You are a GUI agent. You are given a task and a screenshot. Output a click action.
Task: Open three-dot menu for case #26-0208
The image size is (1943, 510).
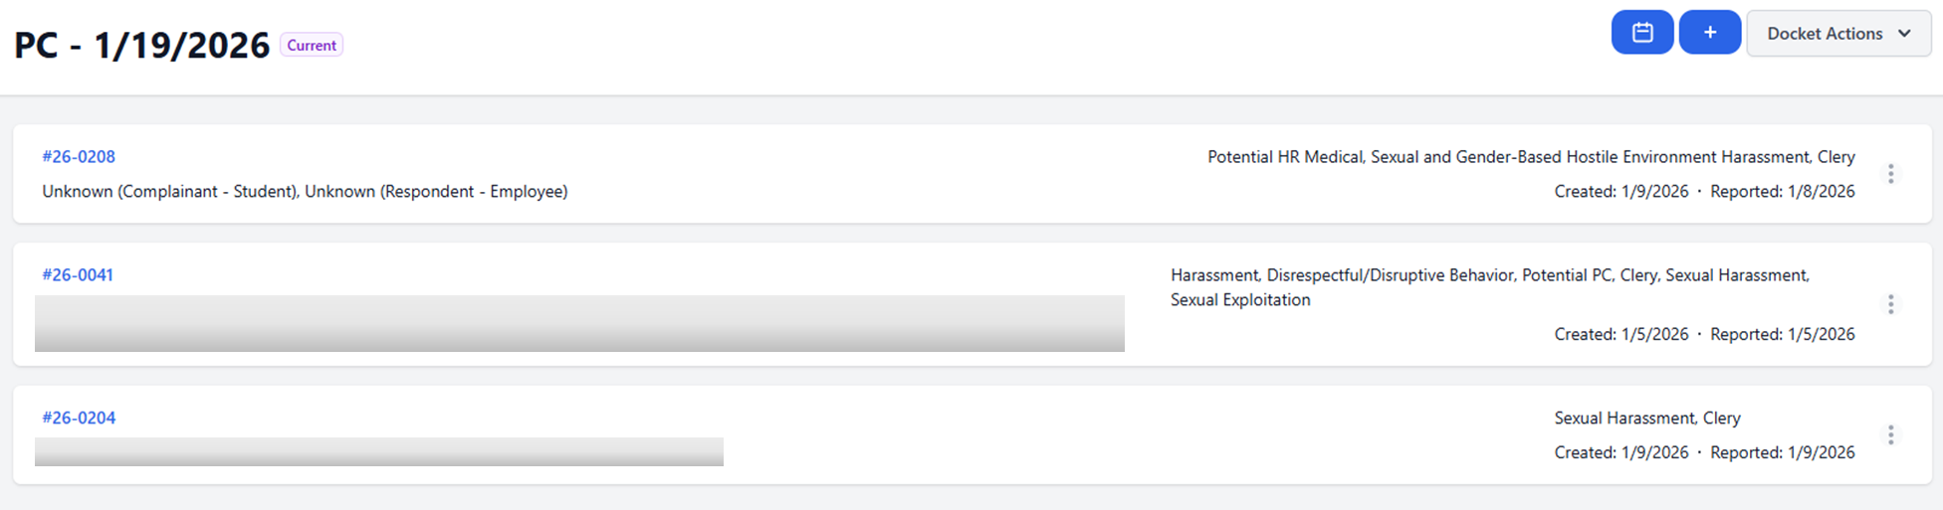[x=1890, y=174]
